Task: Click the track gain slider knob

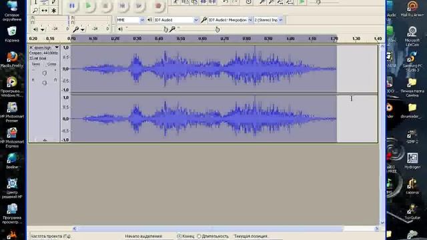Action: (x=45, y=73)
